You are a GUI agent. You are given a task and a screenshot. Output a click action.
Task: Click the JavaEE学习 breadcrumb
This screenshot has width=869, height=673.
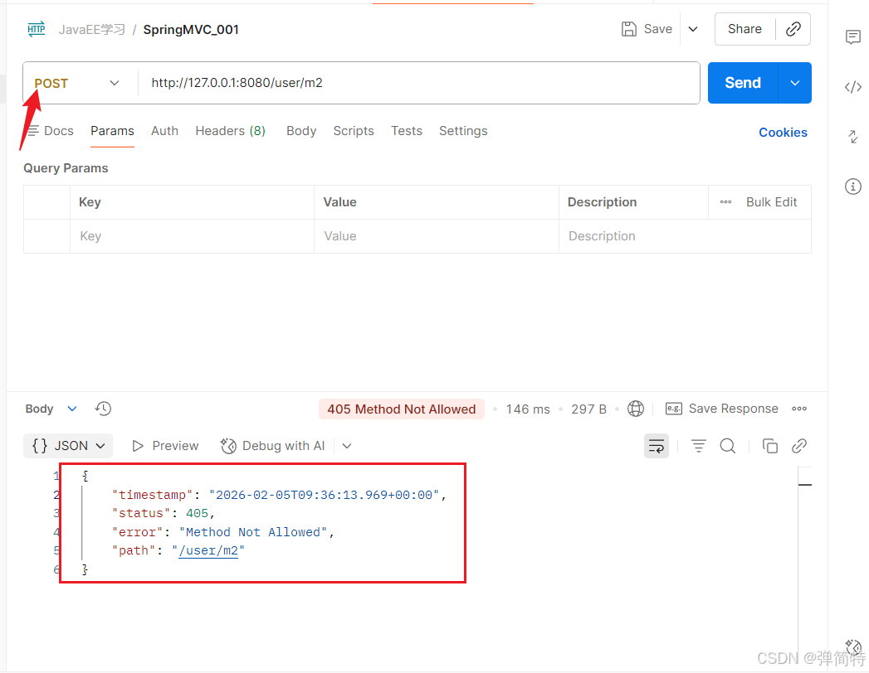92,29
